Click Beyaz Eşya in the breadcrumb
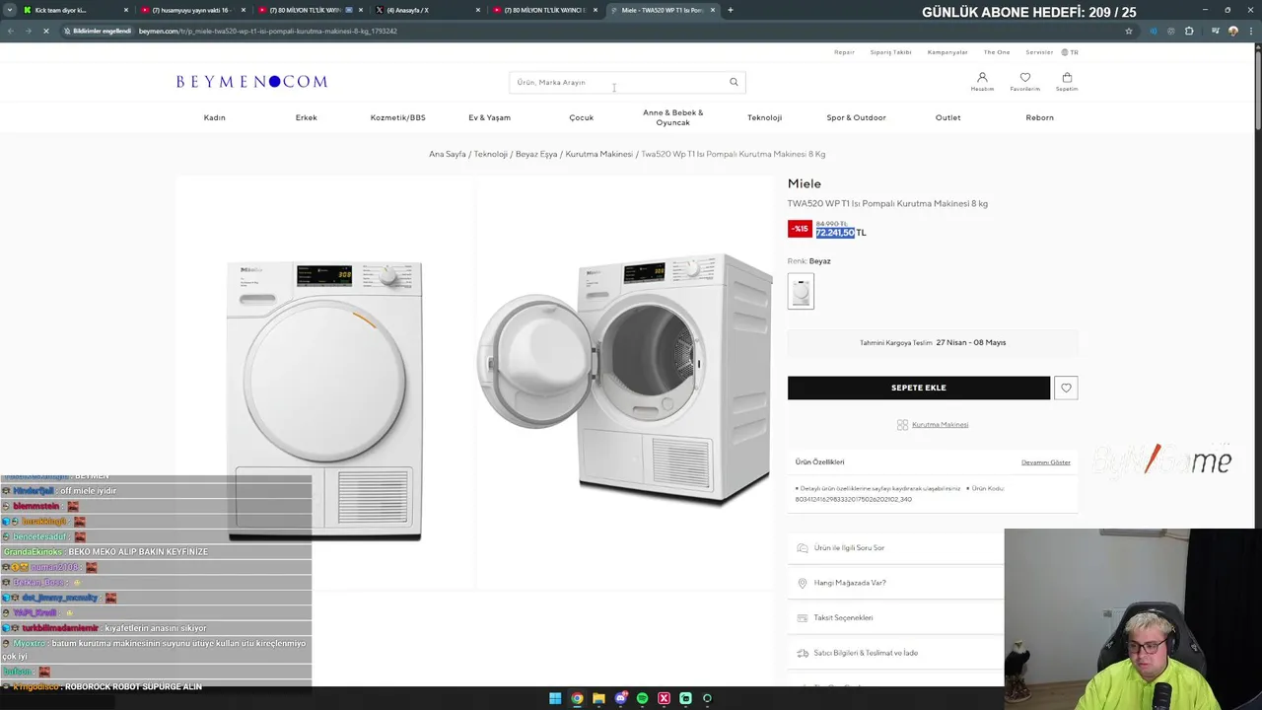This screenshot has width=1262, height=710. point(536,154)
